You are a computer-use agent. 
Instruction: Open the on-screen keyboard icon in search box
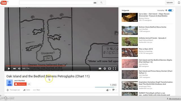pos(95,3)
